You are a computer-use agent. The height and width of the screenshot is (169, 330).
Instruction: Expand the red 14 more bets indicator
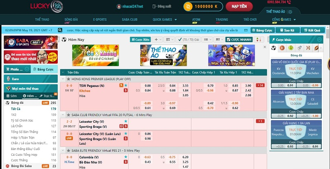click(260, 85)
